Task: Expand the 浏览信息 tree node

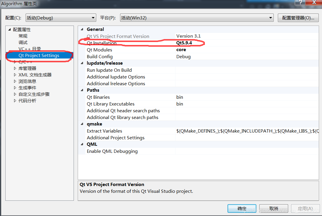Action: (x=15, y=81)
